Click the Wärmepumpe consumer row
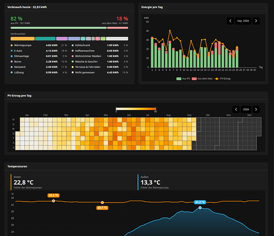Screen dimensions: 274x236 click(39, 45)
